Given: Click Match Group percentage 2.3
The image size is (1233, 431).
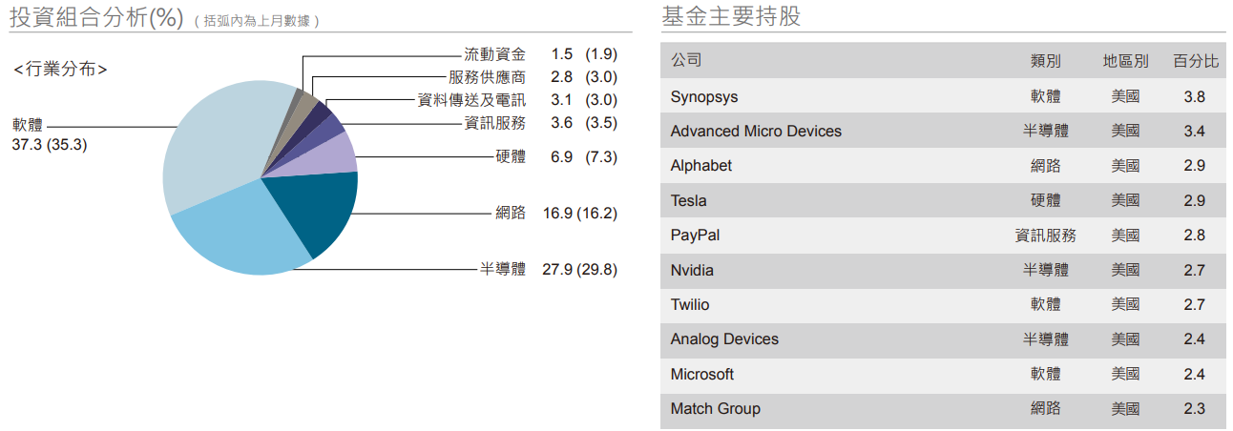Looking at the screenshot, I should tap(1194, 408).
